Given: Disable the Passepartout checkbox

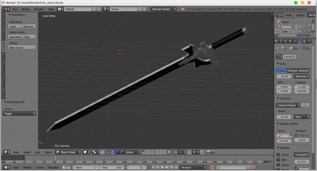Looking at the screenshot, I should 296,169.
